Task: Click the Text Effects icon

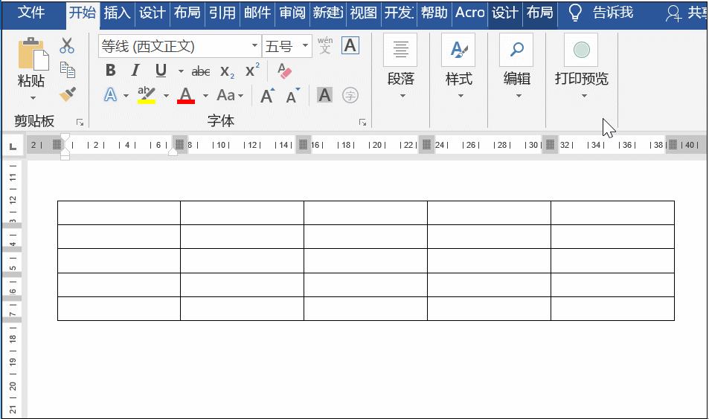Action: point(110,95)
